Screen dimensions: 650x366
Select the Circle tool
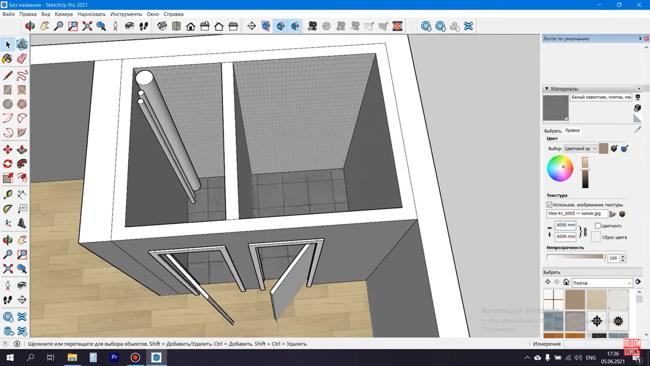click(x=8, y=104)
